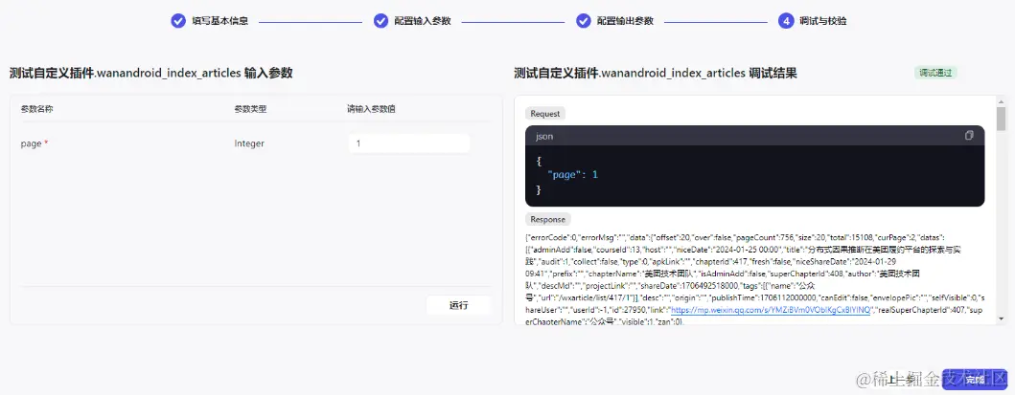This screenshot has width=1015, height=395.
Task: Click the json code block header
Action: coord(754,136)
